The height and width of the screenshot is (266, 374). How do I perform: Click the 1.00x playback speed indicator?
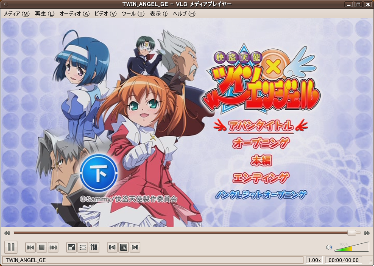pyautogui.click(x=314, y=260)
